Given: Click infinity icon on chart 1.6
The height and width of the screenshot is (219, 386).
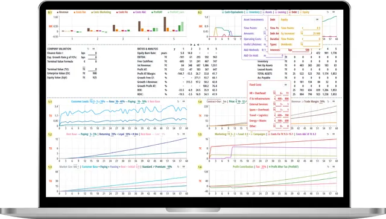Looking at the screenshot, I should pos(334,167).
